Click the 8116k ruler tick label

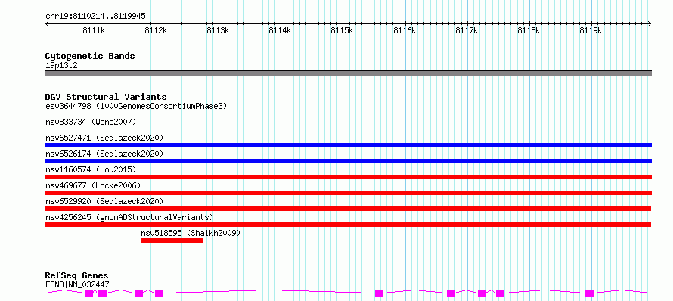pyautogui.click(x=405, y=30)
